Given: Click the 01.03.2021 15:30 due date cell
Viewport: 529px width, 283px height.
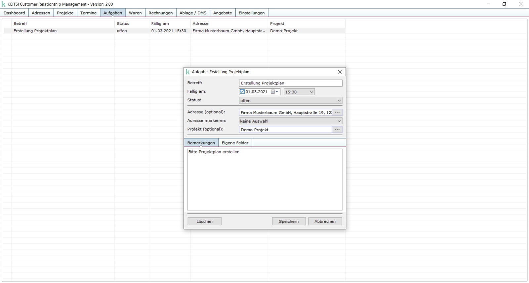Looking at the screenshot, I should point(169,31).
